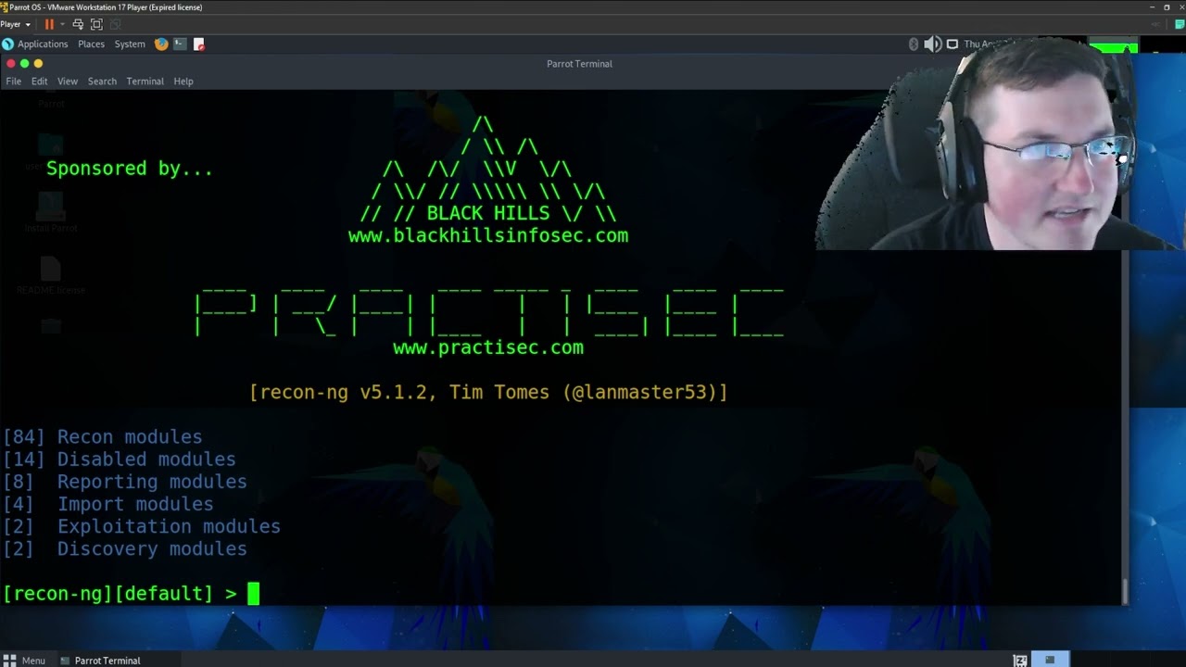The image size is (1186, 667).
Task: Open the Menu button in bottom taskbar
Action: pyautogui.click(x=24, y=661)
